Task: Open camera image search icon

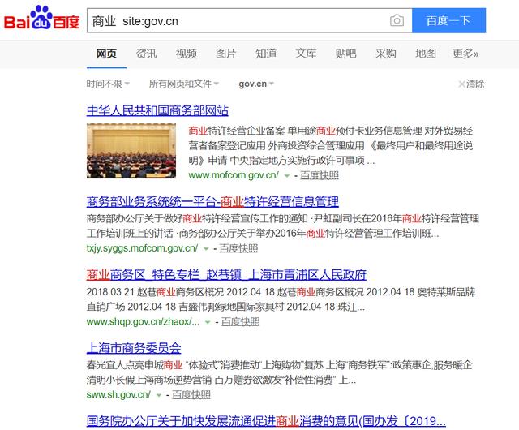Action: (397, 20)
